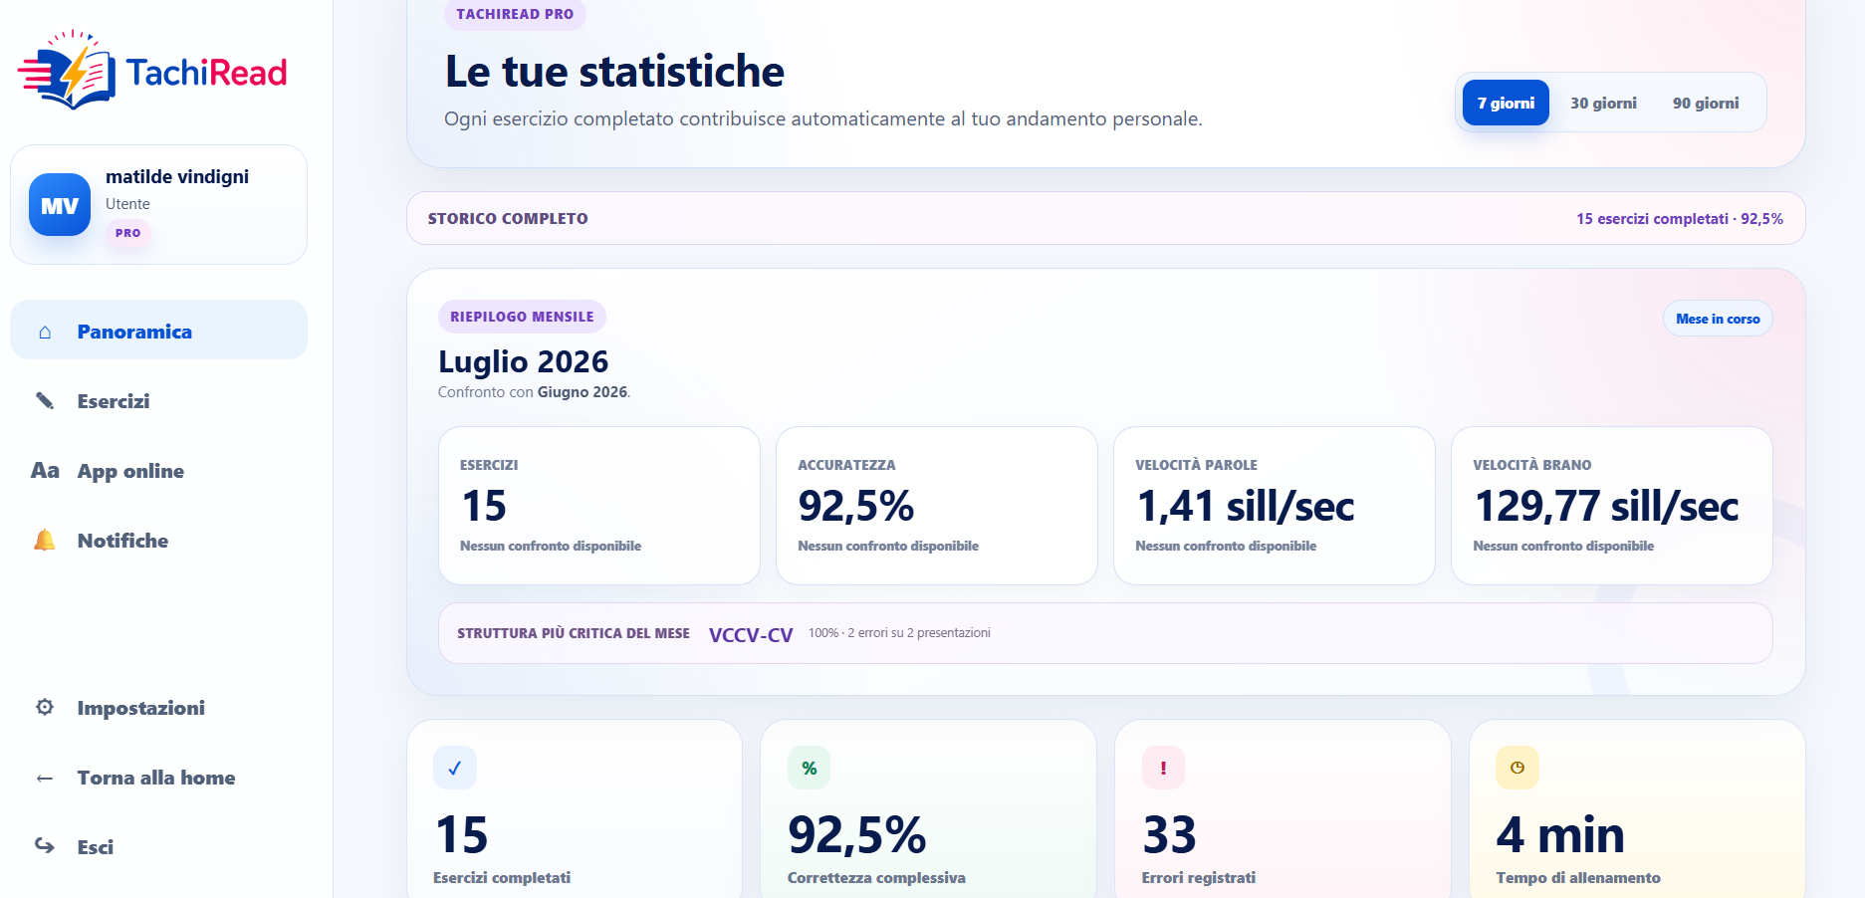Open the Esercizi section
Image resolution: width=1865 pixels, height=898 pixels.
(158, 401)
